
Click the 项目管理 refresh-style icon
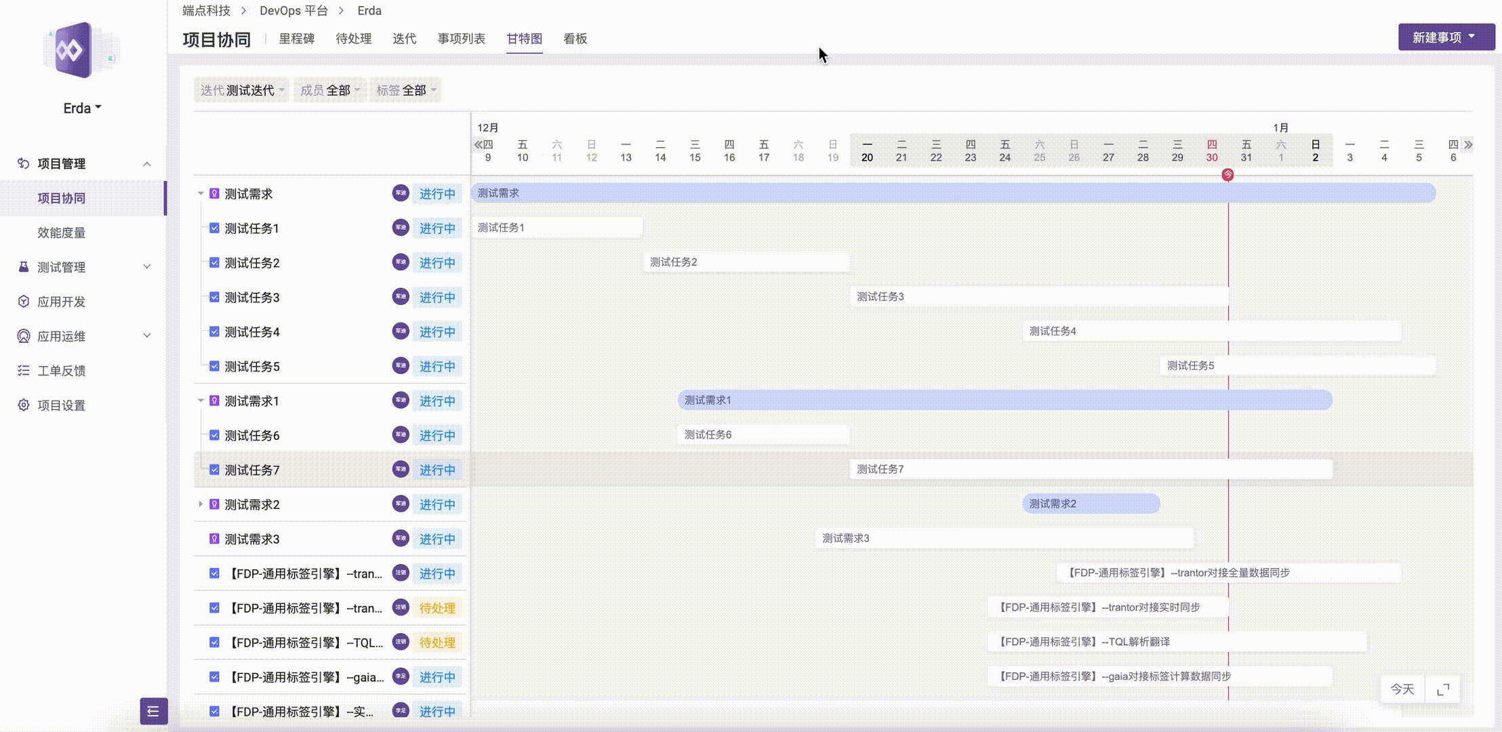[x=22, y=163]
